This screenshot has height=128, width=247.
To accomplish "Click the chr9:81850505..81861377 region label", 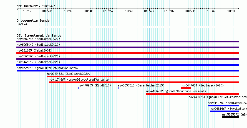I will pos(36,6).
